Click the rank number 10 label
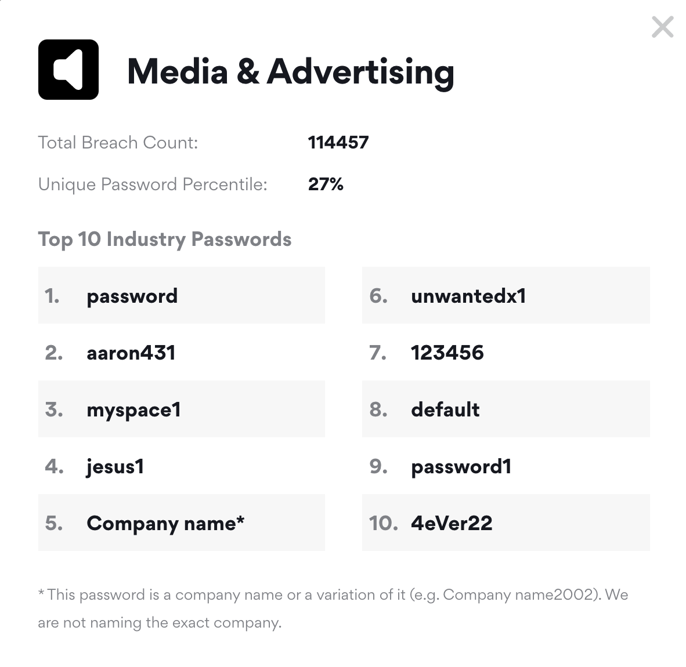 [x=383, y=523]
